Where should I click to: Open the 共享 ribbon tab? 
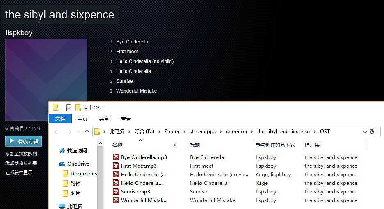[104, 119]
